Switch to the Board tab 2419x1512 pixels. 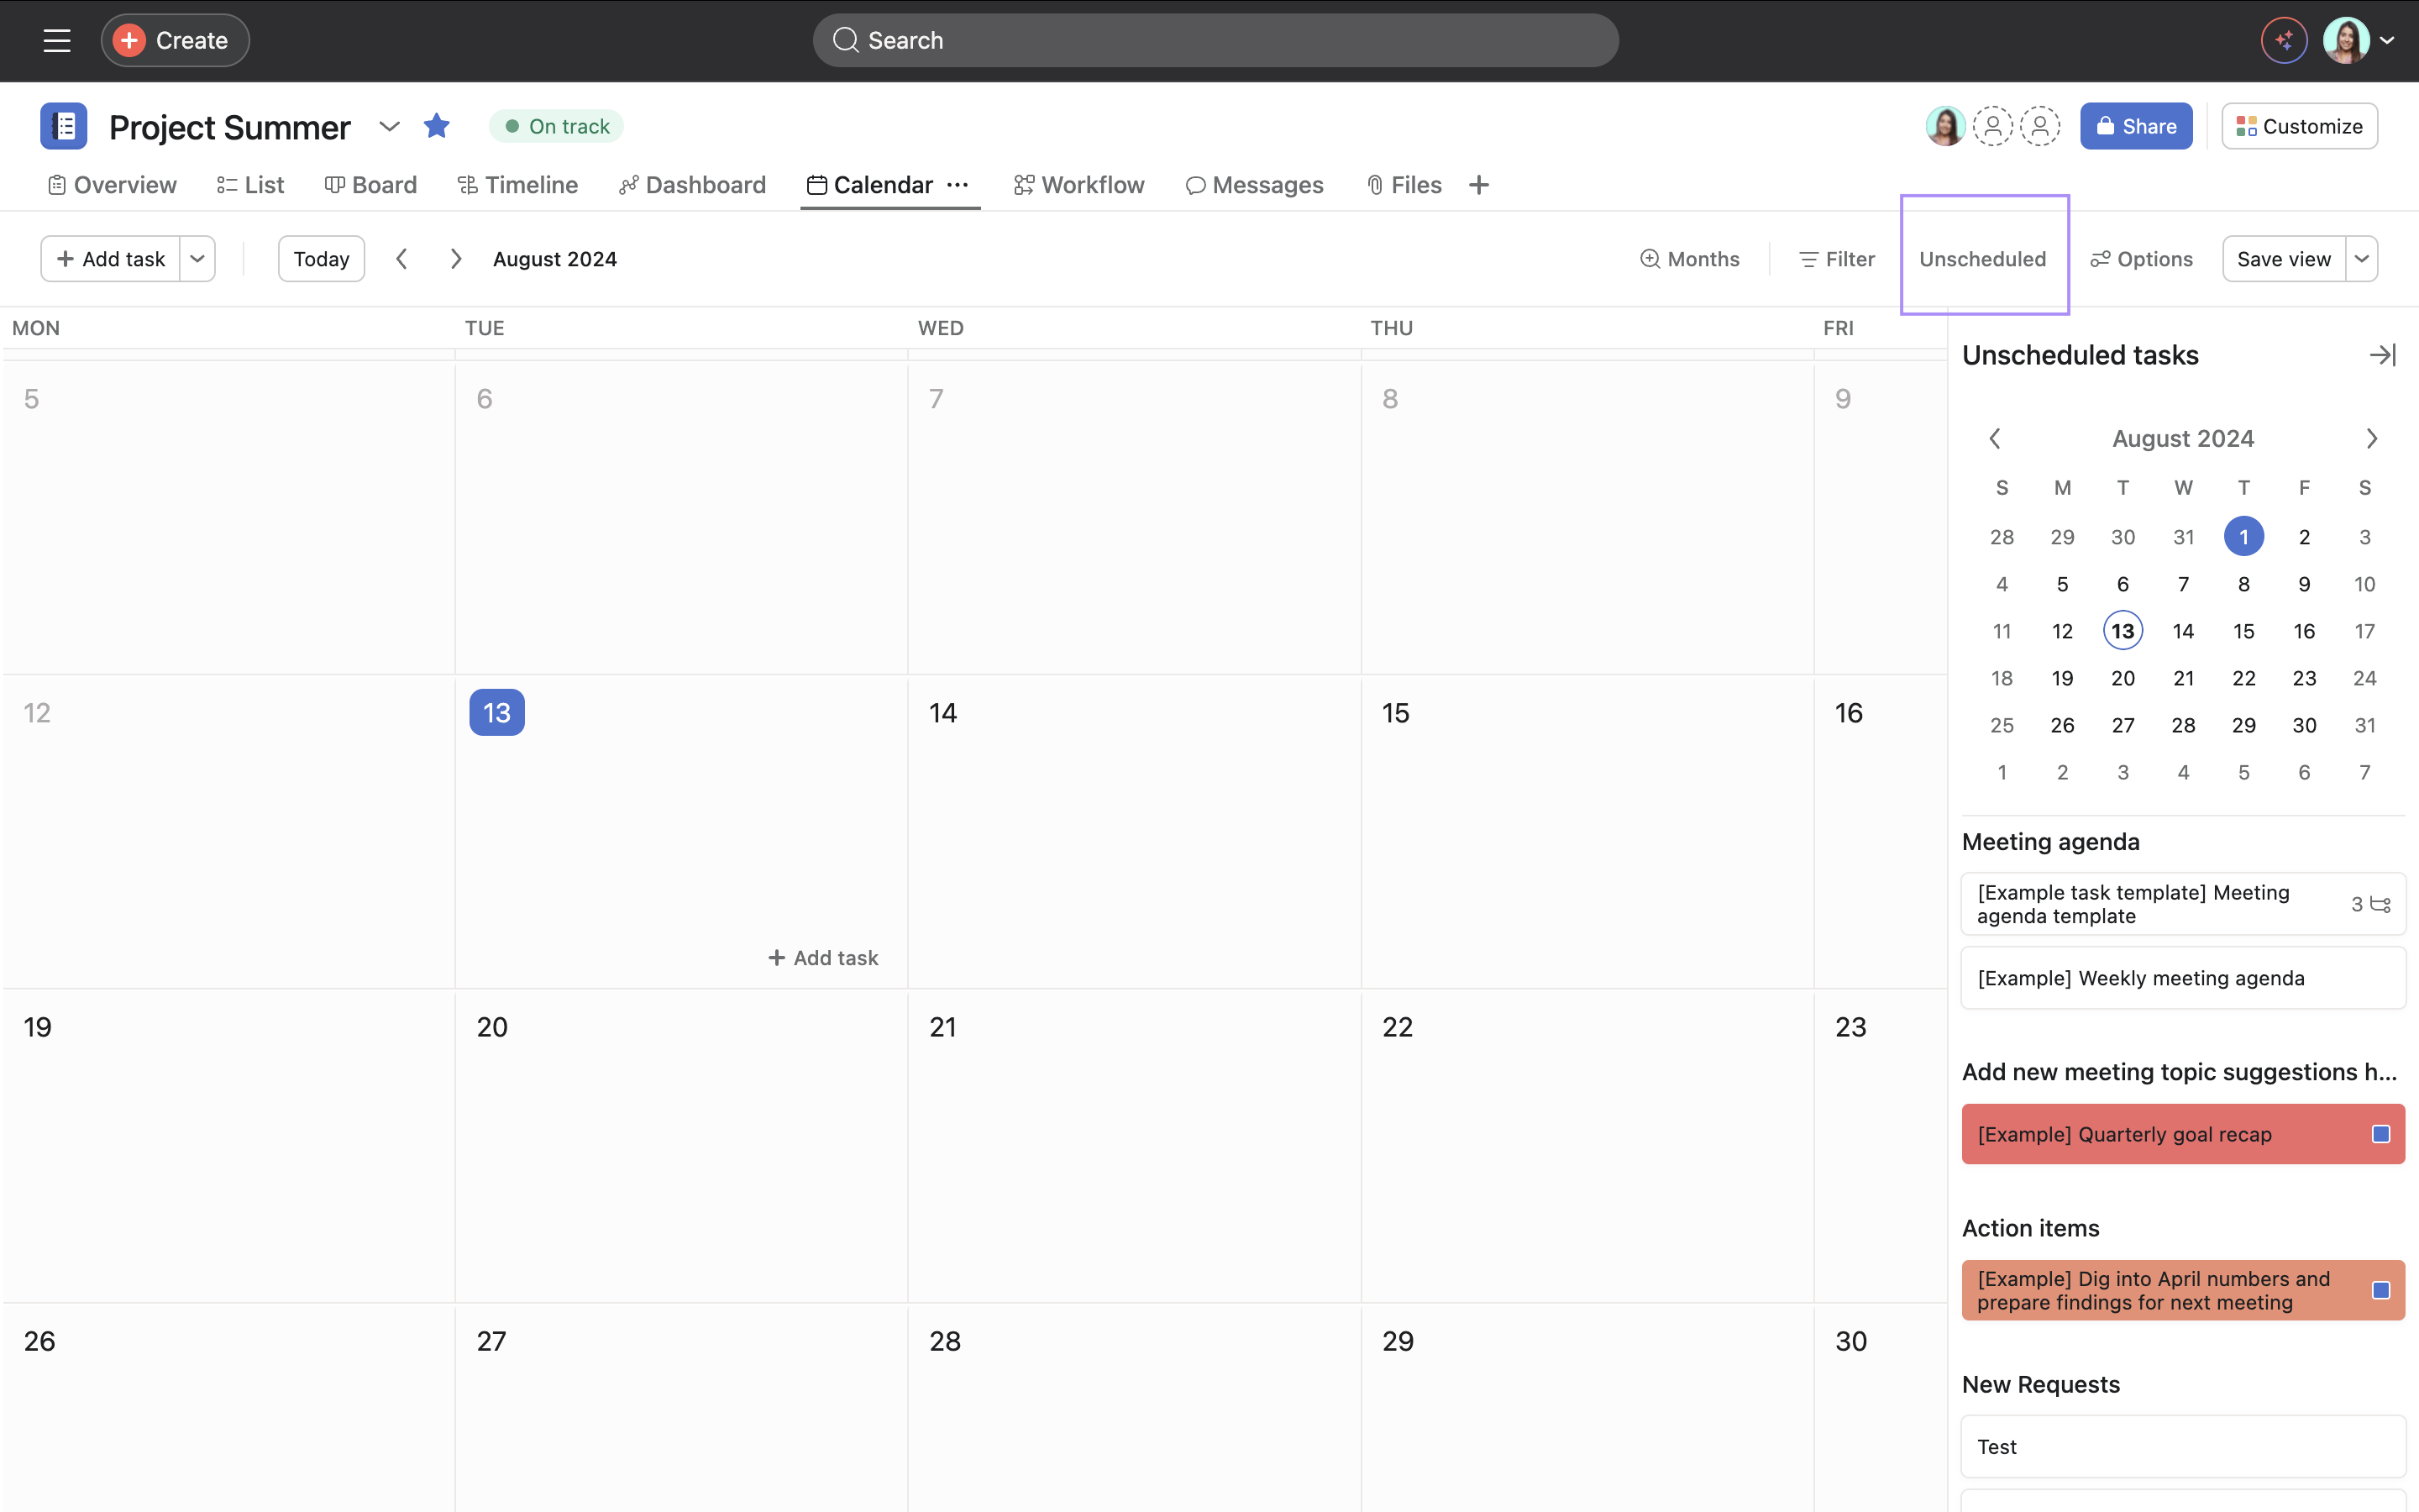click(x=371, y=184)
